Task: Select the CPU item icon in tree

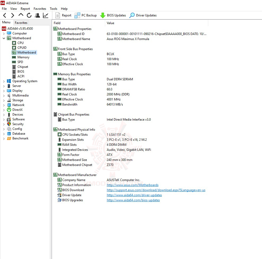Action: coord(14,43)
